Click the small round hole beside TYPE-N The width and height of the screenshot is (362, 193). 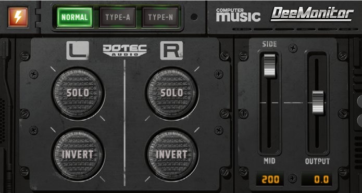[x=194, y=17]
